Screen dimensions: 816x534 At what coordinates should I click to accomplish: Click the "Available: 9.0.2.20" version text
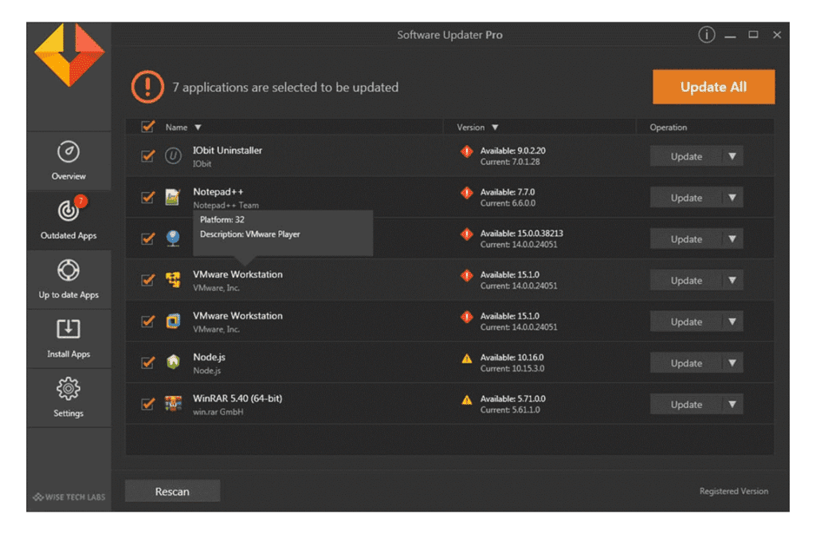[x=512, y=151]
